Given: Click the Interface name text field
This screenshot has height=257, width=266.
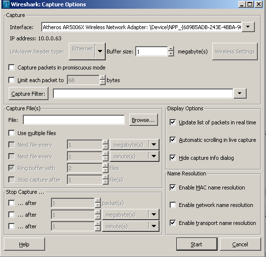Looking at the screenshot, I should point(141,27).
